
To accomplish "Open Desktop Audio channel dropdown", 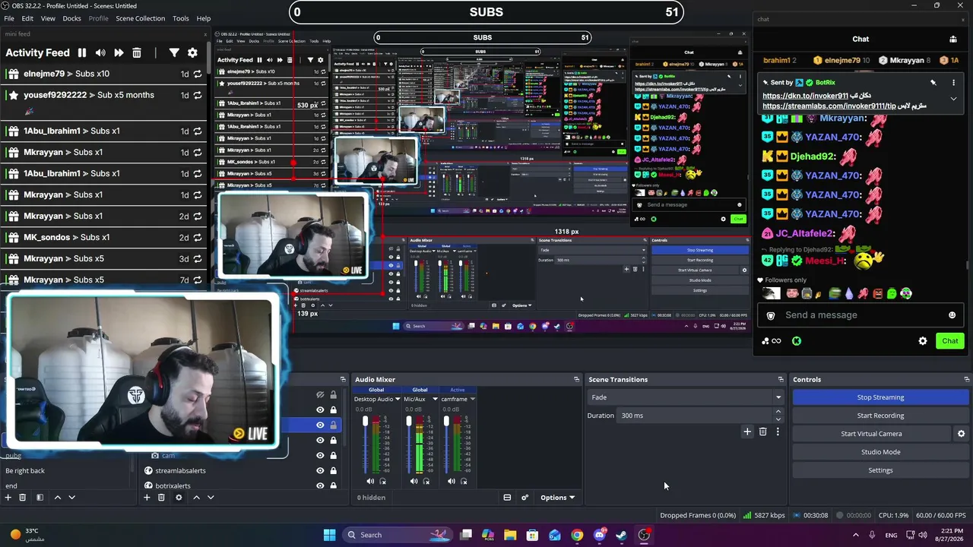I will (x=397, y=399).
